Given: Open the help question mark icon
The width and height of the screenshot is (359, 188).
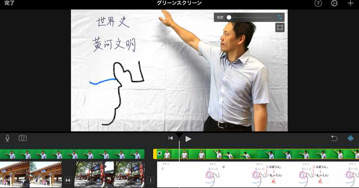Looking at the screenshot, I should tap(318, 3).
